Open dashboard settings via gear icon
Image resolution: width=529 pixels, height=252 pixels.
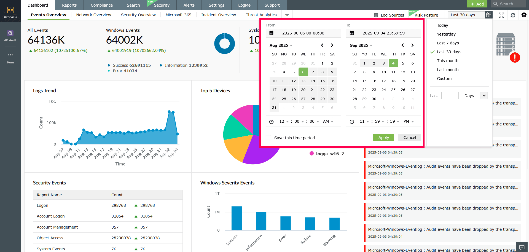point(523,15)
